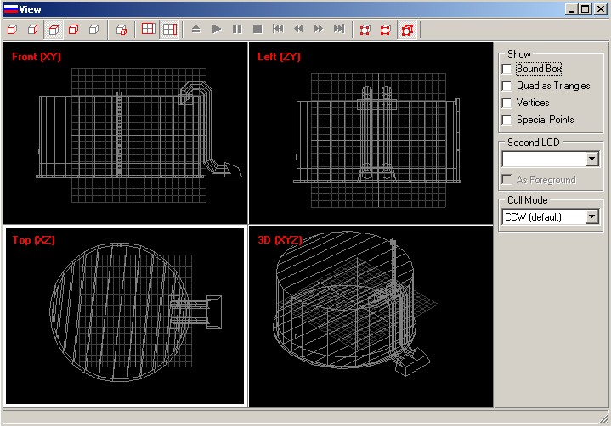Click the cube icon with small red lock
611x426 pixels.
tap(122, 30)
